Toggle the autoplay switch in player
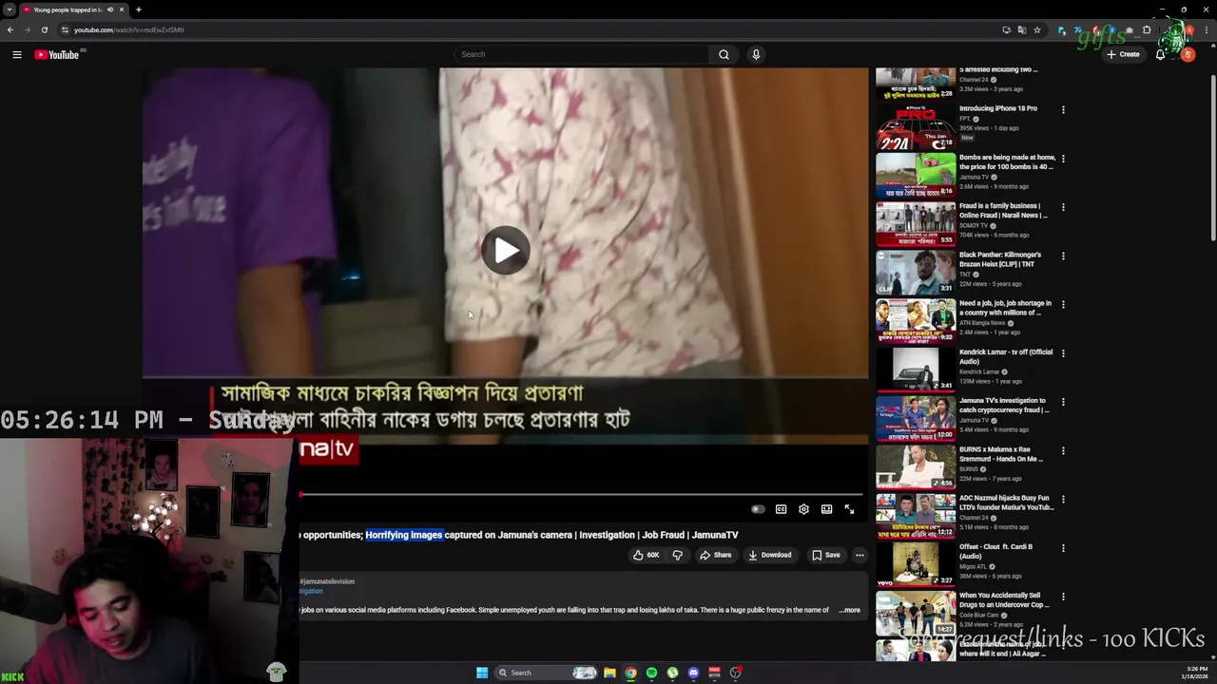1217x684 pixels. coord(758,509)
